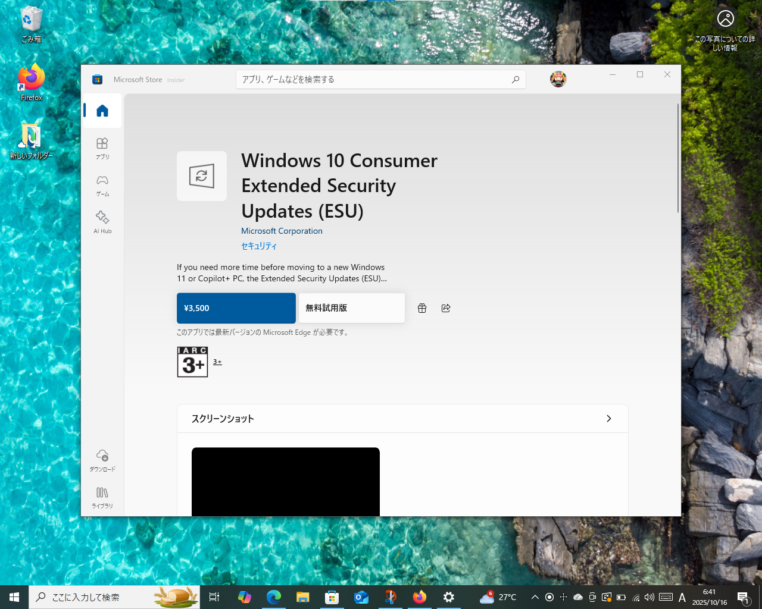Share this app via the share icon
This screenshot has width=762, height=609.
[x=445, y=308]
